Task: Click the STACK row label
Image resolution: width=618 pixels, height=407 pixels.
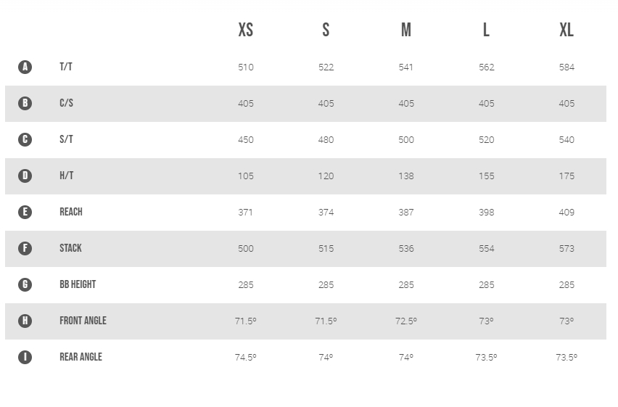Action: point(70,248)
